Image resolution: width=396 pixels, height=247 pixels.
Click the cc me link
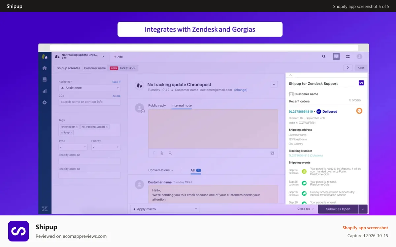click(x=116, y=96)
